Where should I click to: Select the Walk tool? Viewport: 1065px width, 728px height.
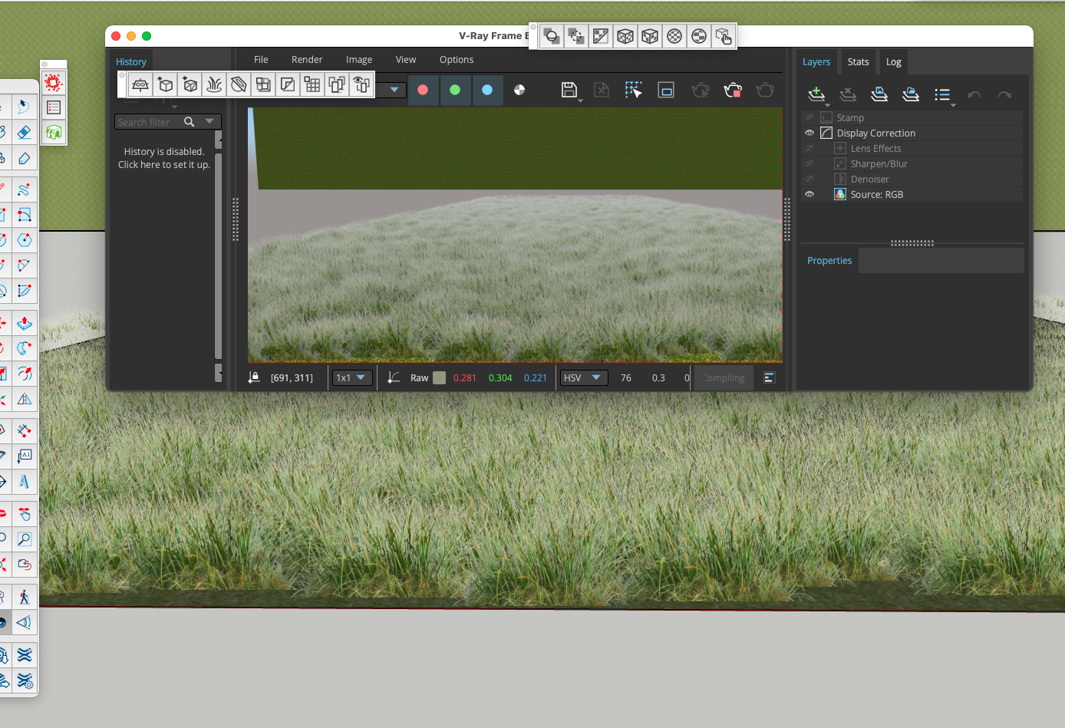tap(25, 596)
